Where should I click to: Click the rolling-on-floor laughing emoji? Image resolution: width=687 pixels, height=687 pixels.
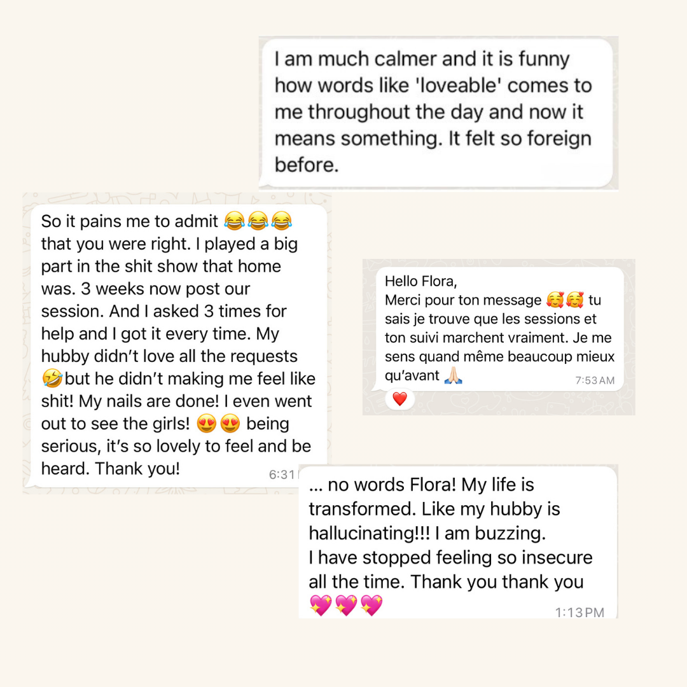point(52,379)
